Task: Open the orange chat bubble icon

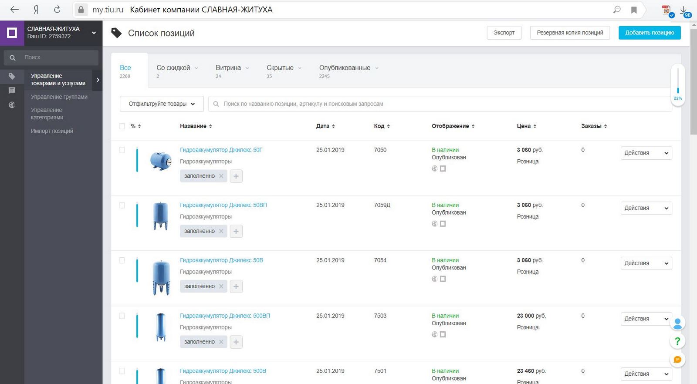Action: click(x=677, y=360)
